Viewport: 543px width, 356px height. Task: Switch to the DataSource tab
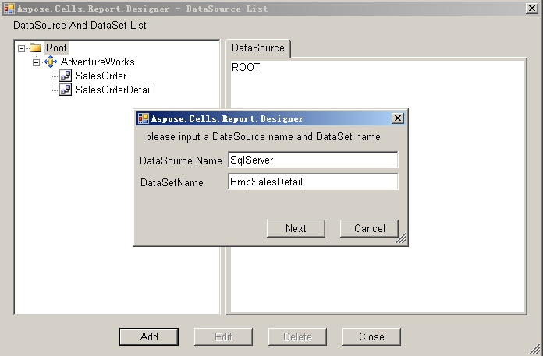258,48
